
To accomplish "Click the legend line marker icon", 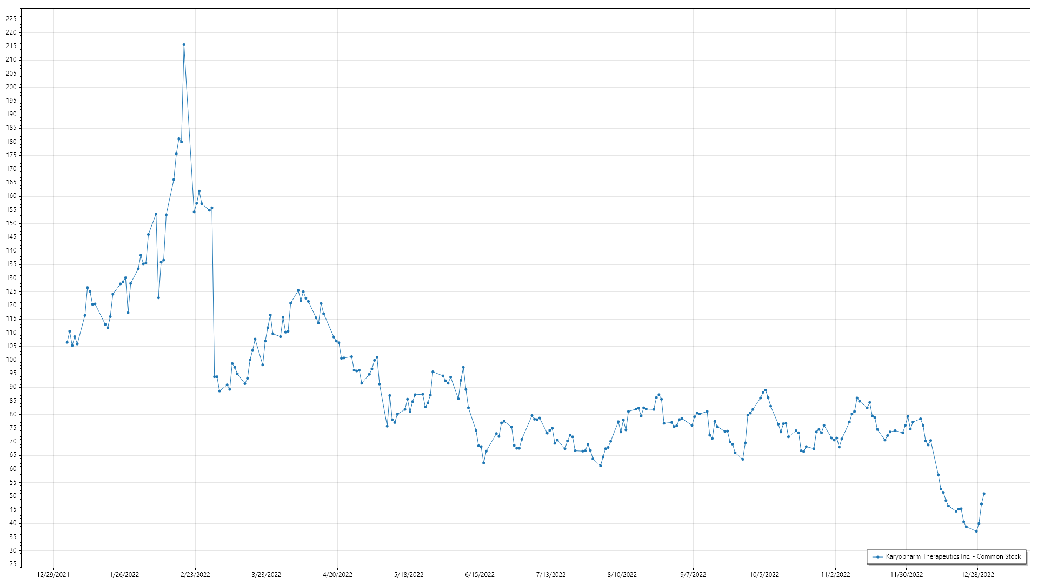I will tap(878, 556).
